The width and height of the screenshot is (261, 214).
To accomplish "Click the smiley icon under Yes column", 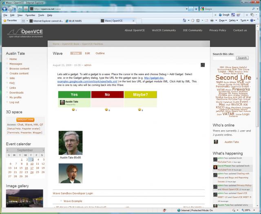I will 73,109.
